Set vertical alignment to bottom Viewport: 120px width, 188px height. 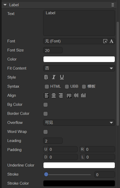[83, 96]
